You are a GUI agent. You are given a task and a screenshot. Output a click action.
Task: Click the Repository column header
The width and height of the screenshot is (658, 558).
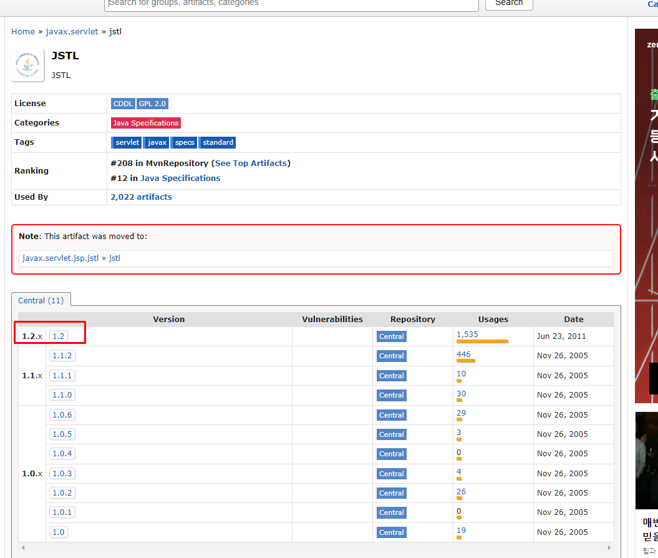pos(413,320)
